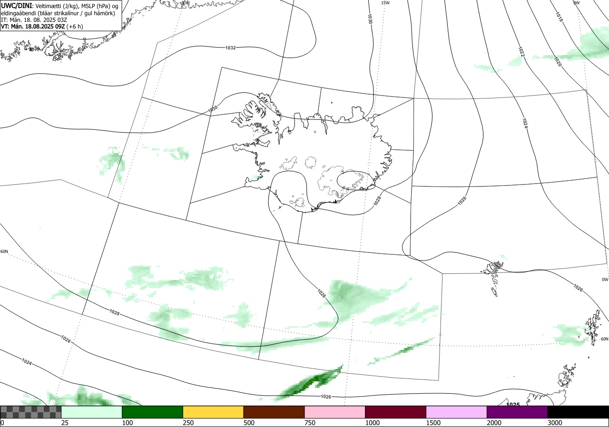Click the legend value '3000'
The image size is (609, 427).
(x=555, y=423)
